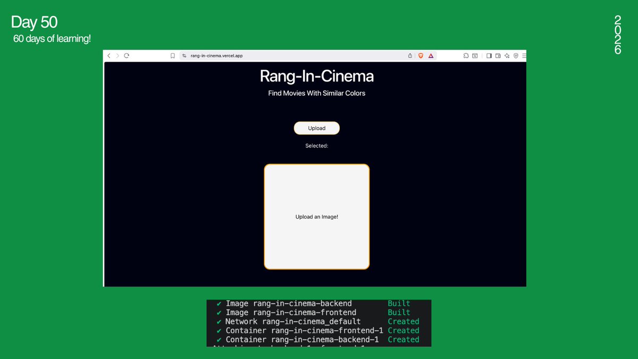Image resolution: width=638 pixels, height=359 pixels.
Task: Click 'Network rang-in-cinema_default' terminal line
Action: (293, 322)
